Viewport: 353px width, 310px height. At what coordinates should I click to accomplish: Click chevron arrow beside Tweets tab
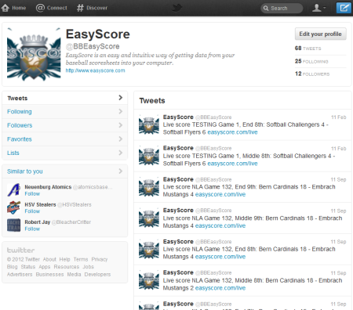(x=121, y=98)
